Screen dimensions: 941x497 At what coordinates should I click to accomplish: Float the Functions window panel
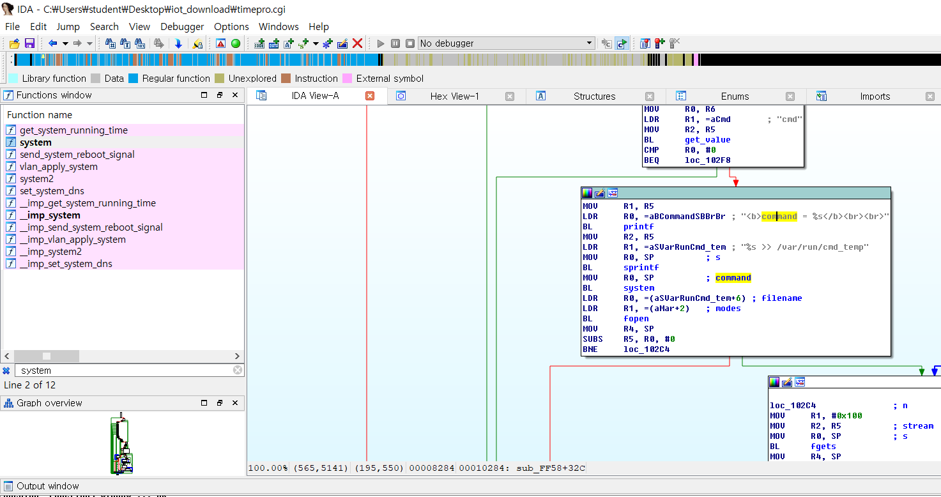tap(219, 95)
